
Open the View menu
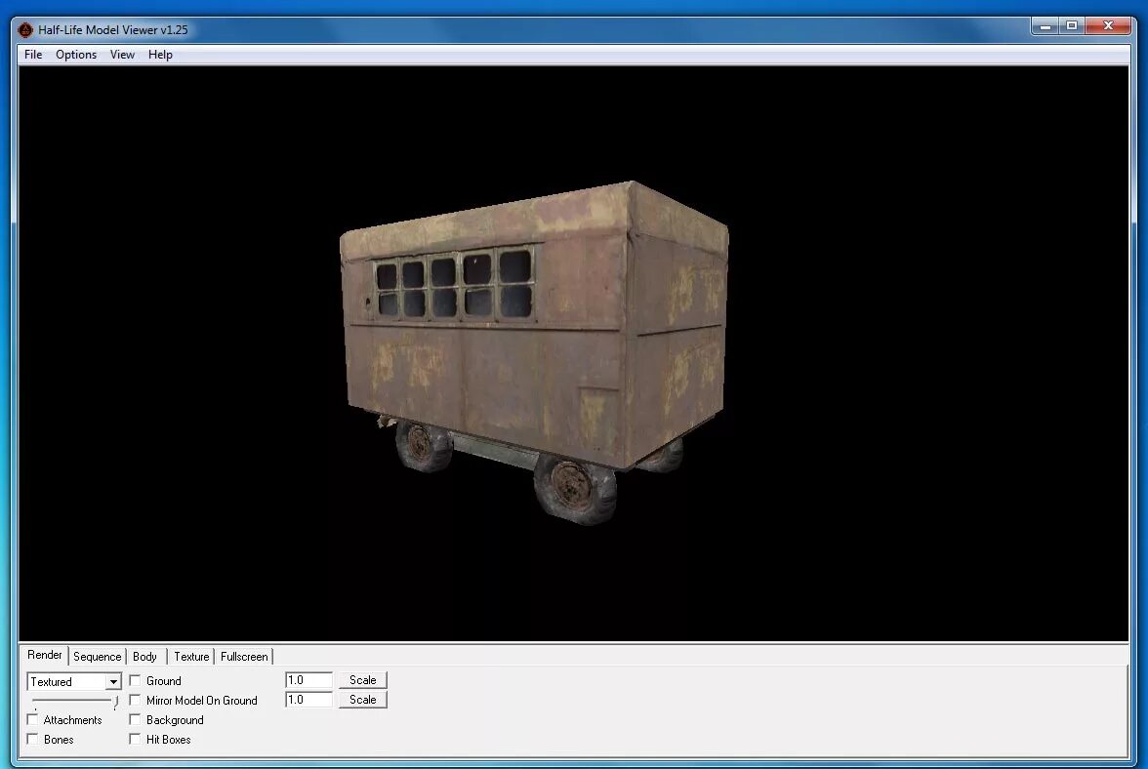point(122,55)
